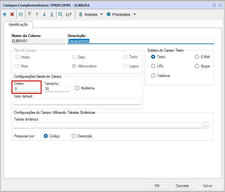Go to last record arrow
The image size is (225, 192).
click(52, 14)
